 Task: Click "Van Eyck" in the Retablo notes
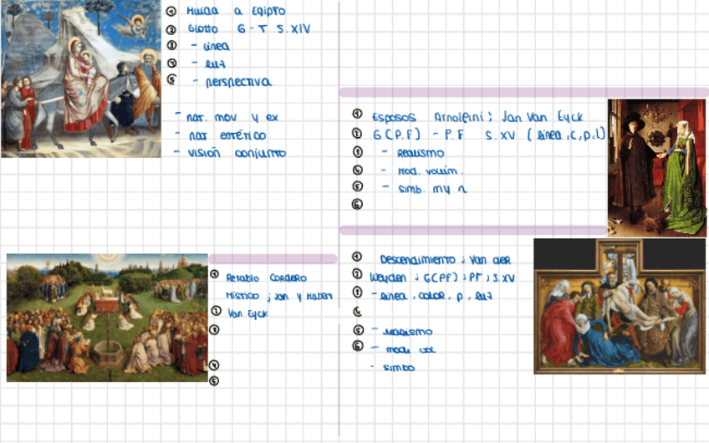click(x=247, y=313)
